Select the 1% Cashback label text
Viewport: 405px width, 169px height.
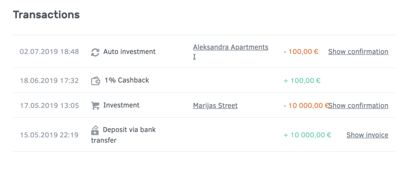[127, 80]
